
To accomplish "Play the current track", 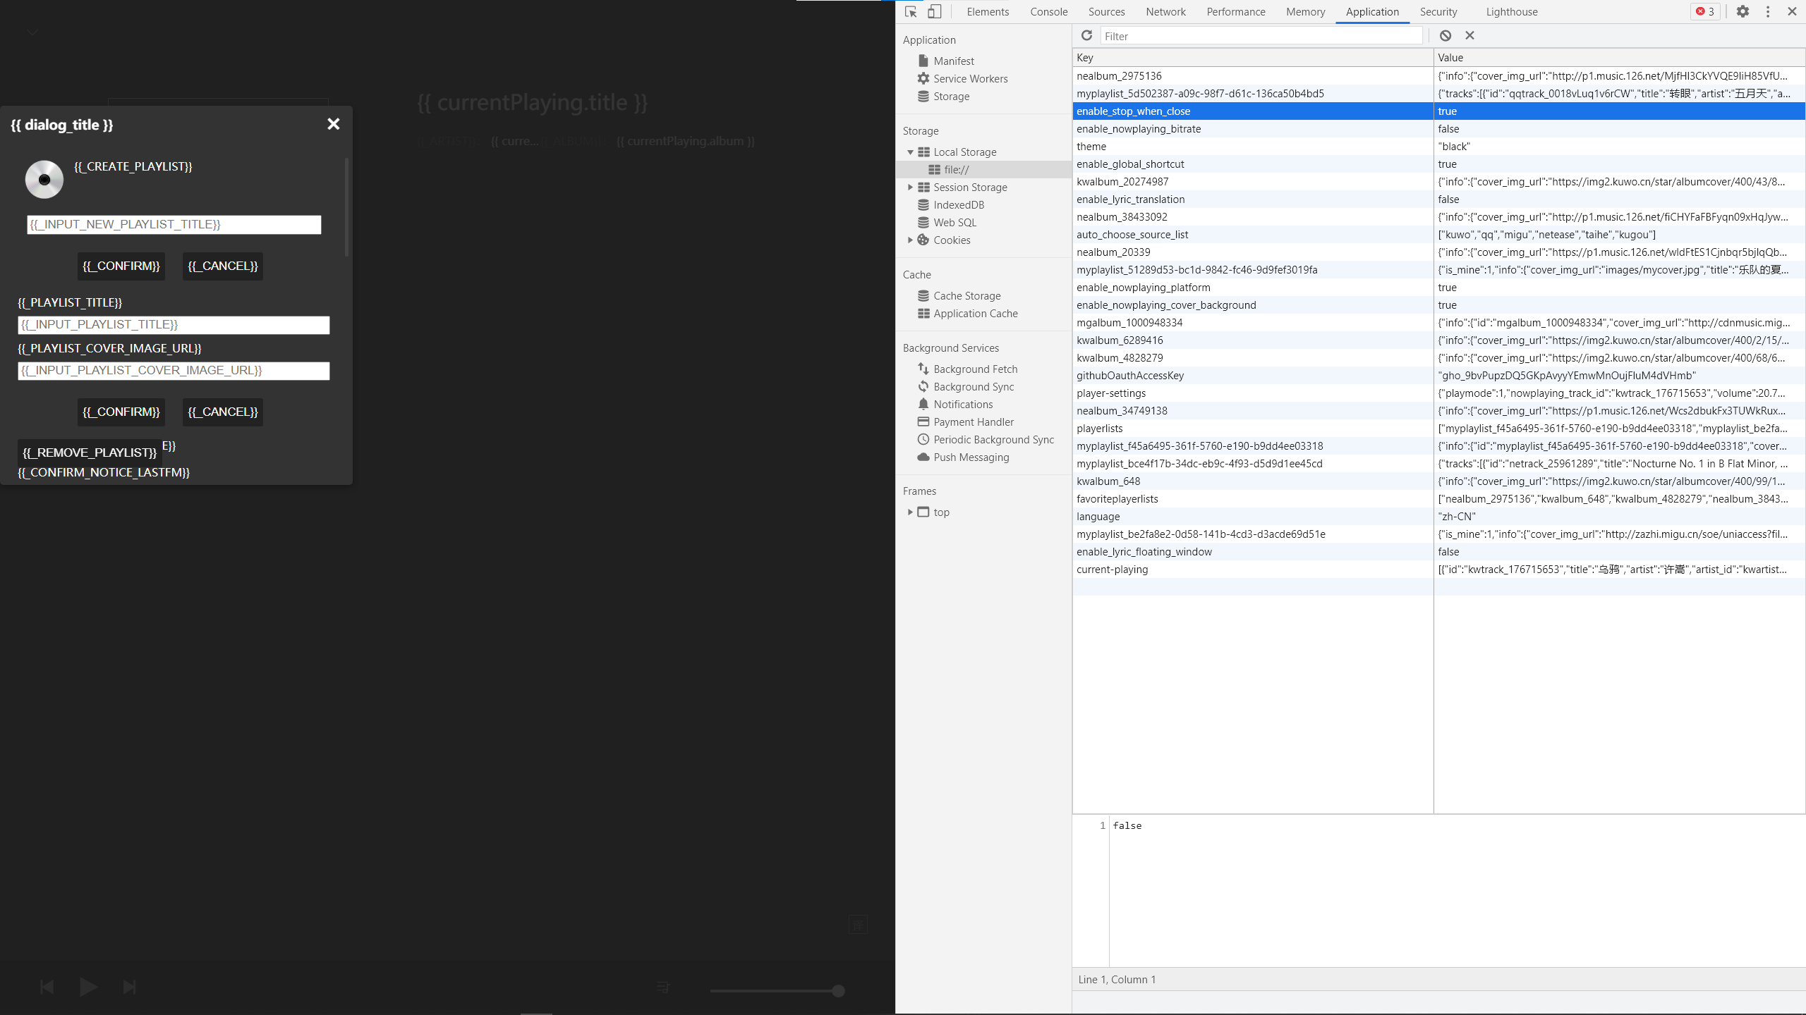I will coord(88,987).
